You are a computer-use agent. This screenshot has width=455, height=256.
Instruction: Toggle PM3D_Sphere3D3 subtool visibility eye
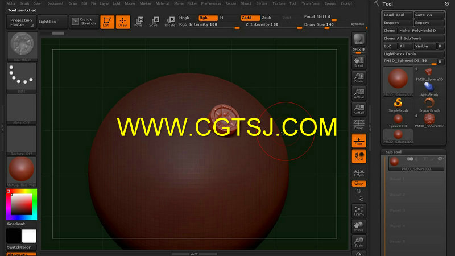(x=440, y=159)
